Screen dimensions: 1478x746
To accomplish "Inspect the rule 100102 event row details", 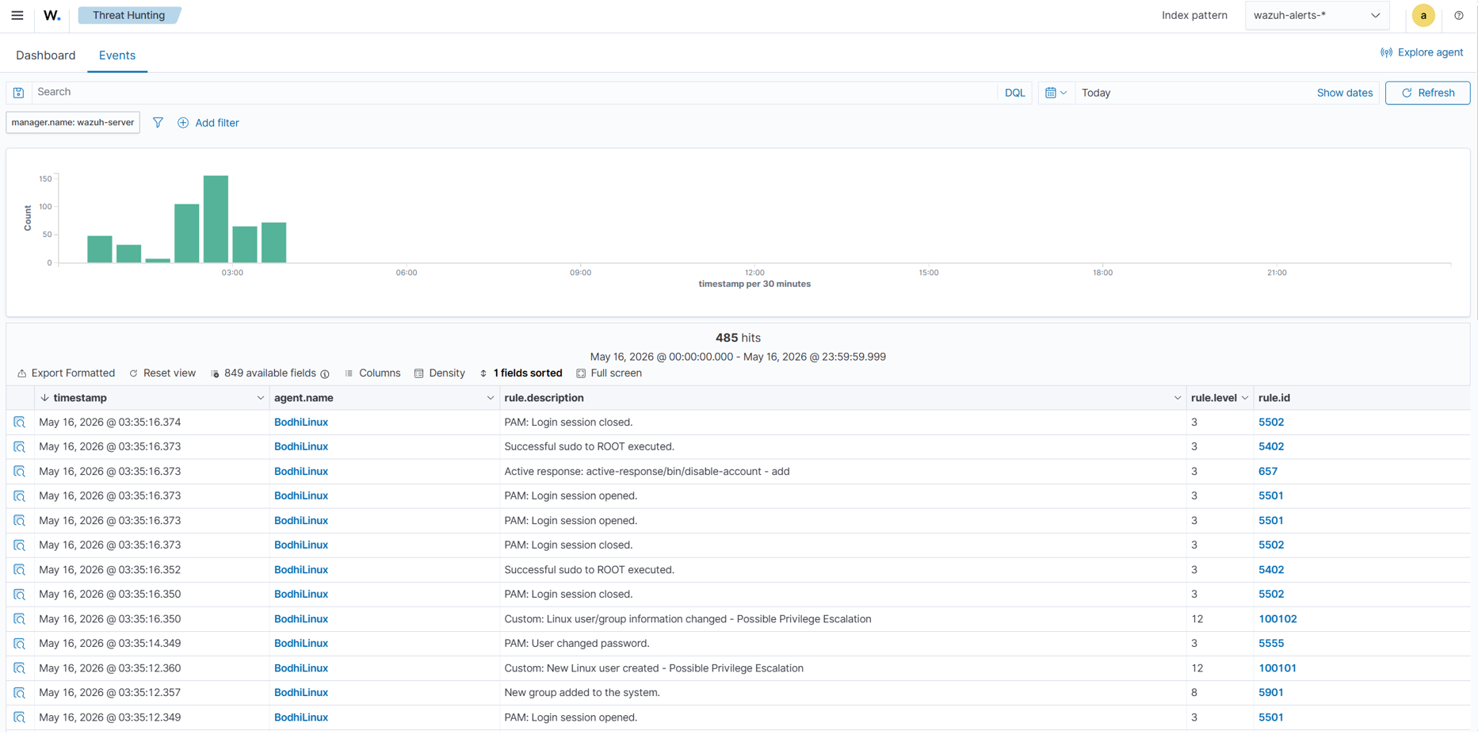I will point(19,619).
